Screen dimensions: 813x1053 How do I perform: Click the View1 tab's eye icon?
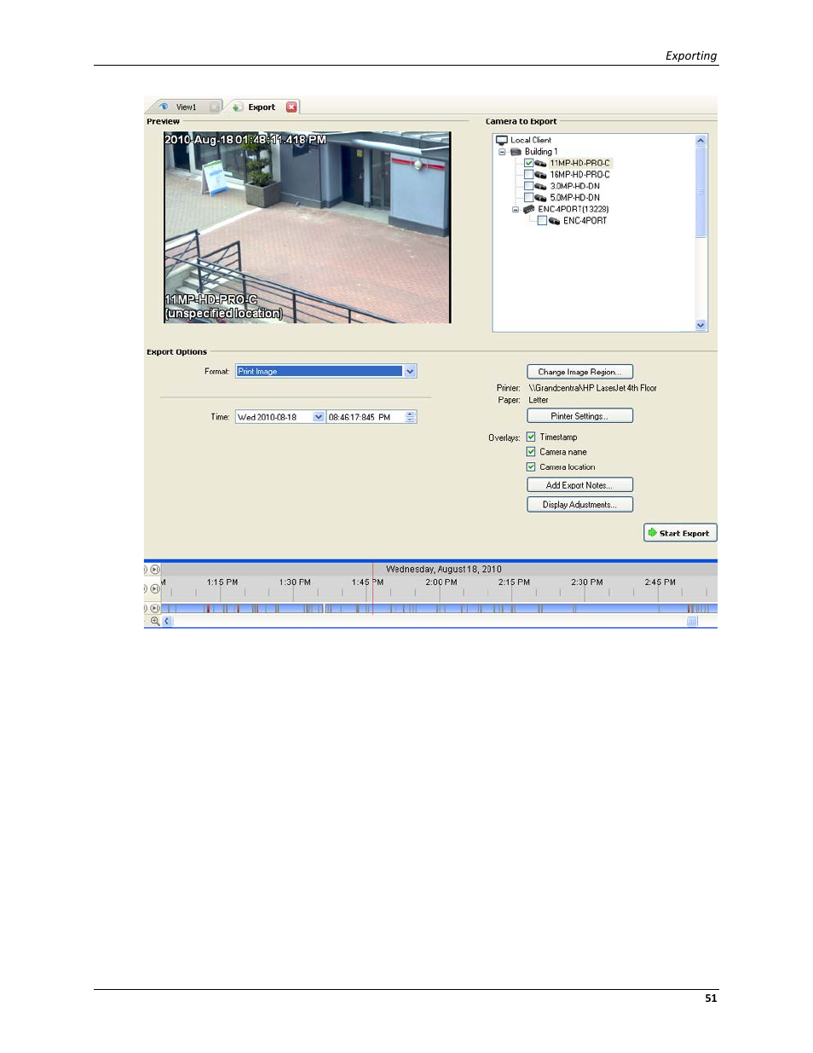tap(164, 106)
